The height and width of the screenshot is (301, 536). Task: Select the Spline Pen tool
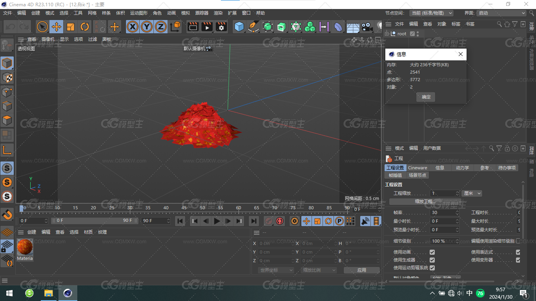pos(253,27)
